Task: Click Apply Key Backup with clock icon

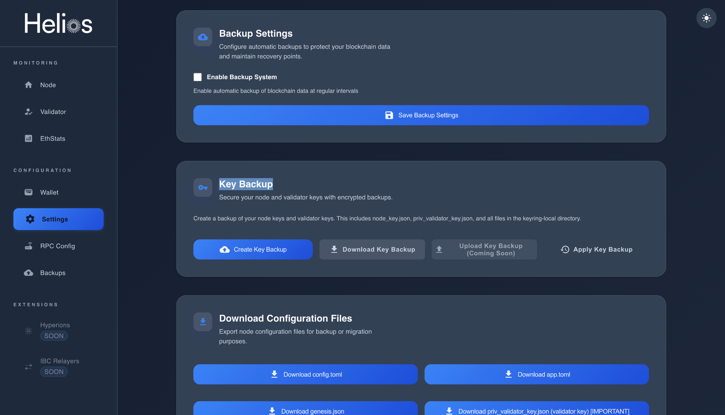Action: 596,249
